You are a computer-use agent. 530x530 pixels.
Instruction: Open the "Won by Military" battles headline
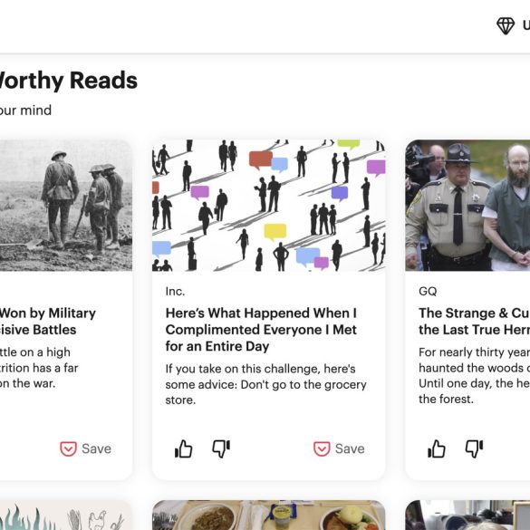coord(48,321)
